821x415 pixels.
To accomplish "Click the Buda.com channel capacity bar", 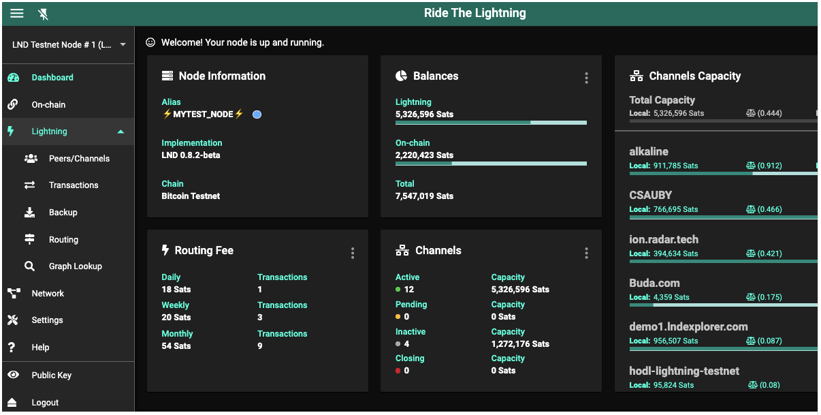I will [723, 305].
